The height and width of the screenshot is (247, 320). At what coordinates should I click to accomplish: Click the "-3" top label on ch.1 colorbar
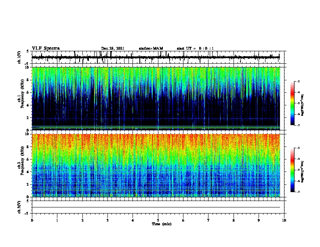[298, 82]
